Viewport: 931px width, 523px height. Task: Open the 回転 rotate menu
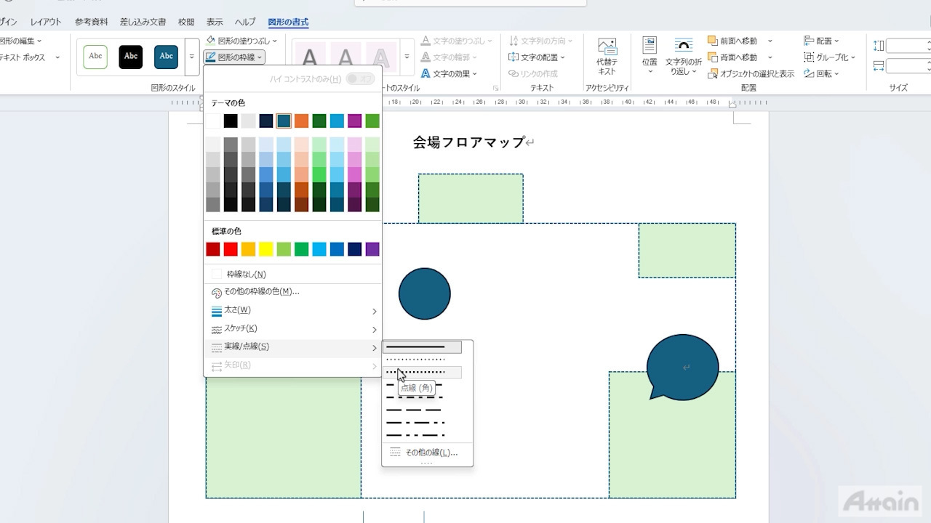click(x=821, y=73)
